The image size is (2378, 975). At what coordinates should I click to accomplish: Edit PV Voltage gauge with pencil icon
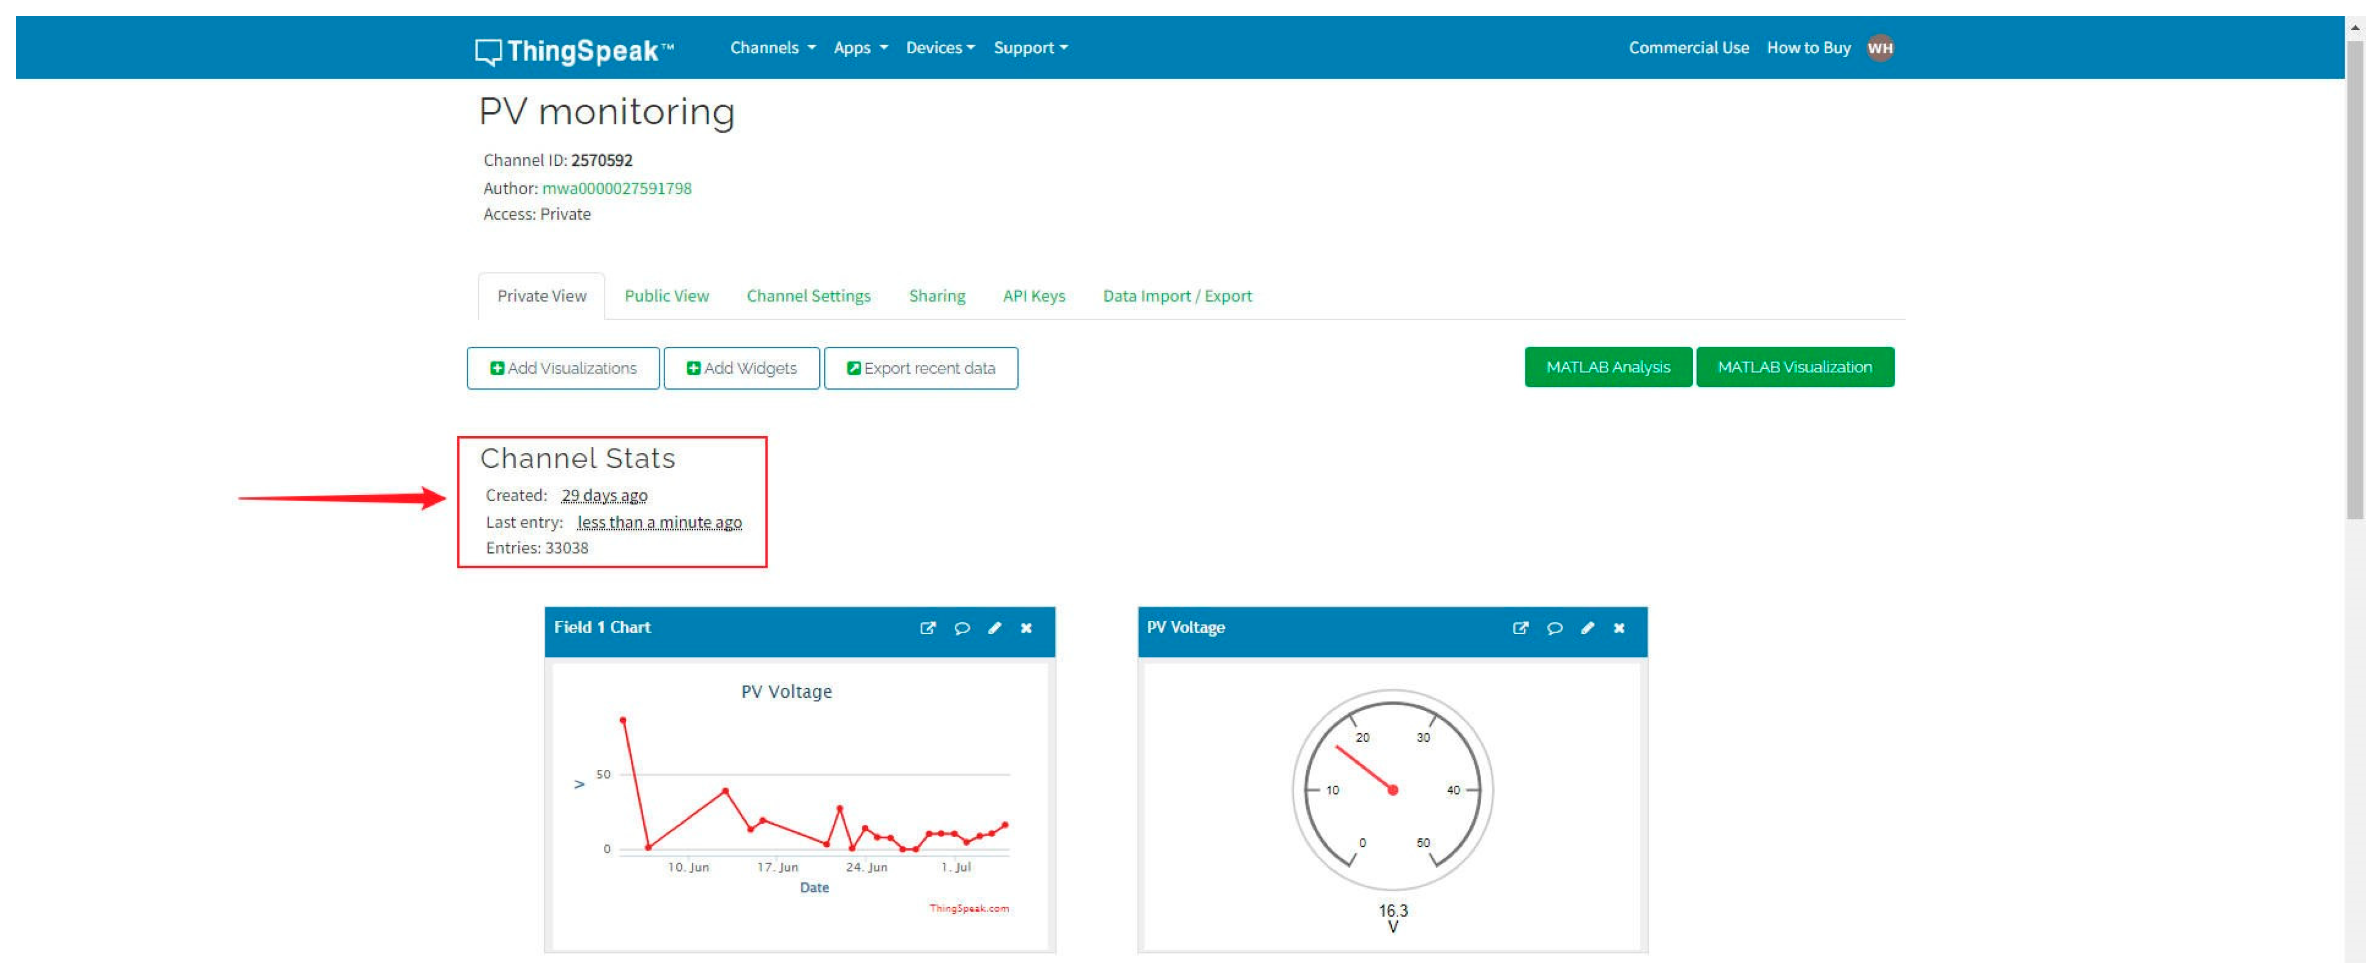click(1587, 628)
